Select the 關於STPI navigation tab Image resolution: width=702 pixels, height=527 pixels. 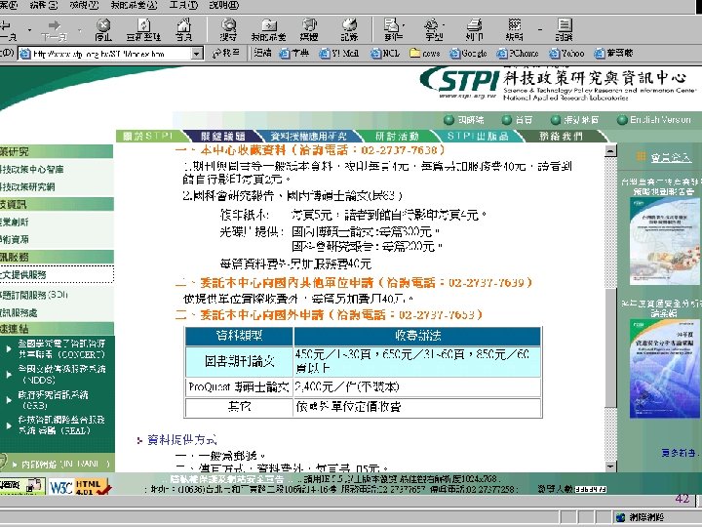click(148, 136)
